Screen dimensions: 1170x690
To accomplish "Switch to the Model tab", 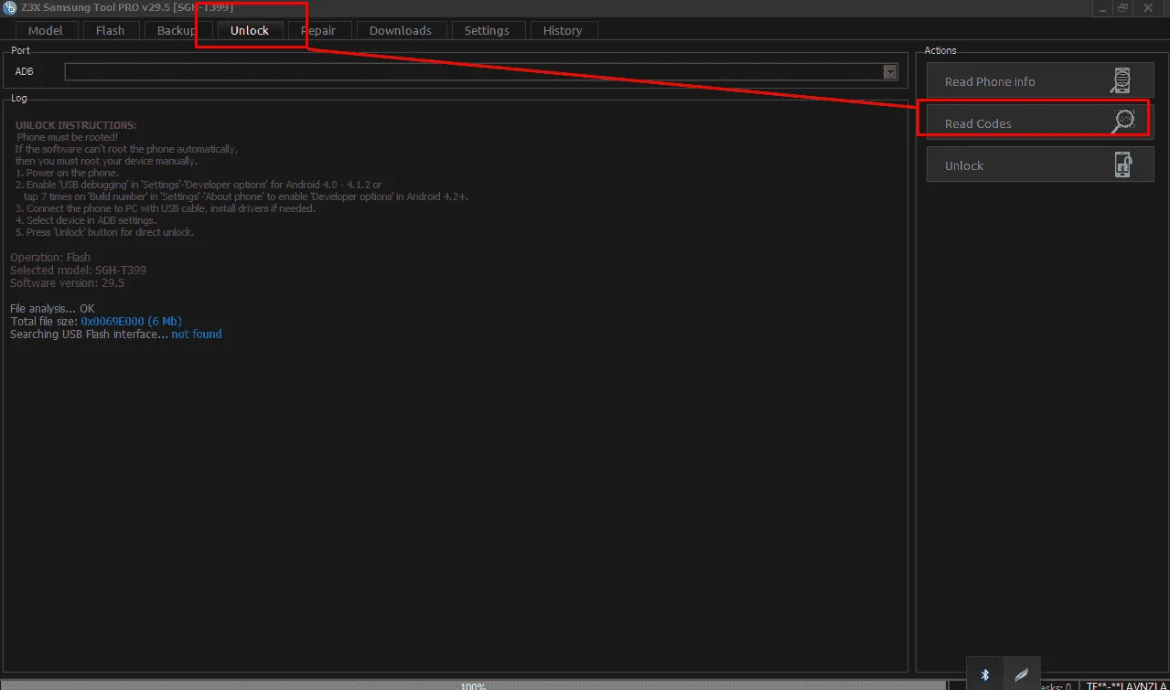I will click(x=46, y=30).
